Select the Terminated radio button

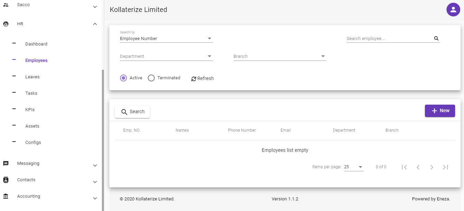tap(151, 78)
